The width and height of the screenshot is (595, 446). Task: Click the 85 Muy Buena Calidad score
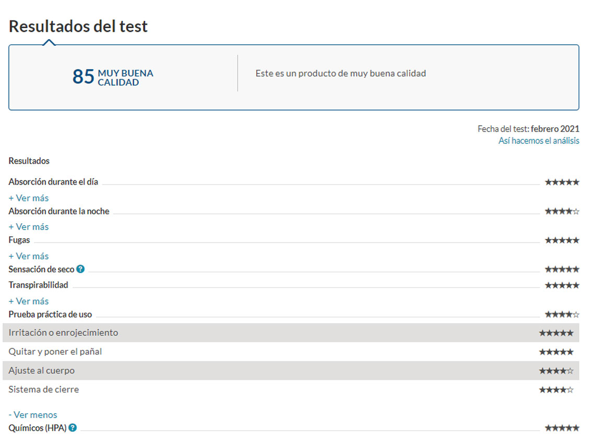pos(113,77)
